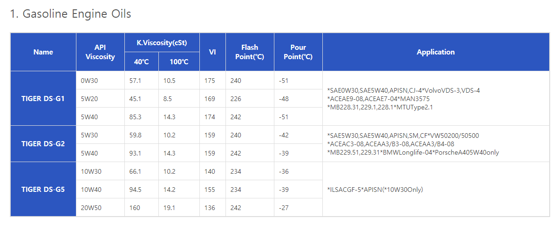Select the 0W30 viscosity grade cell
Viewport: 559px width, 231px height.
[x=89, y=81]
